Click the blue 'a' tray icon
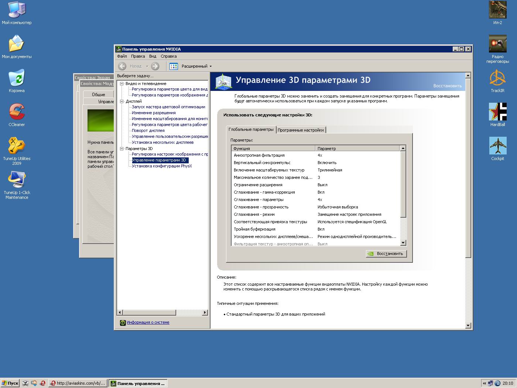Screen dimensions: 517x388 click(497, 383)
